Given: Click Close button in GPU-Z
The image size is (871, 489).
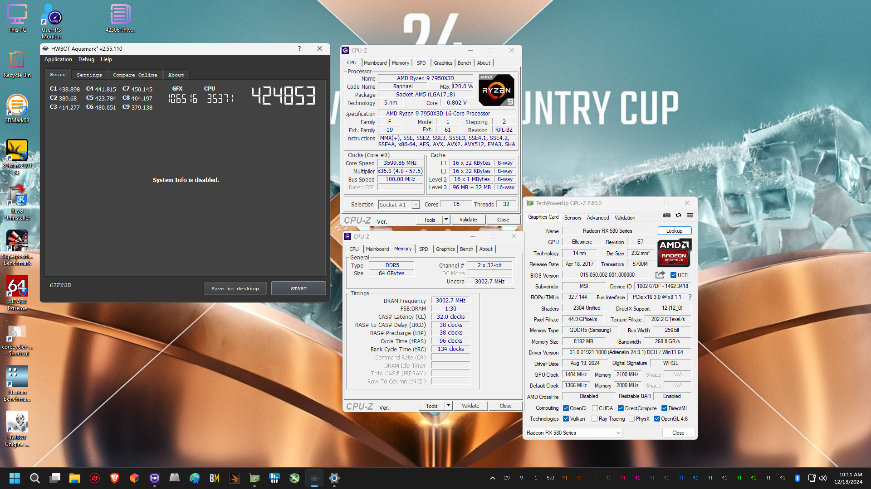Looking at the screenshot, I should tap(678, 433).
